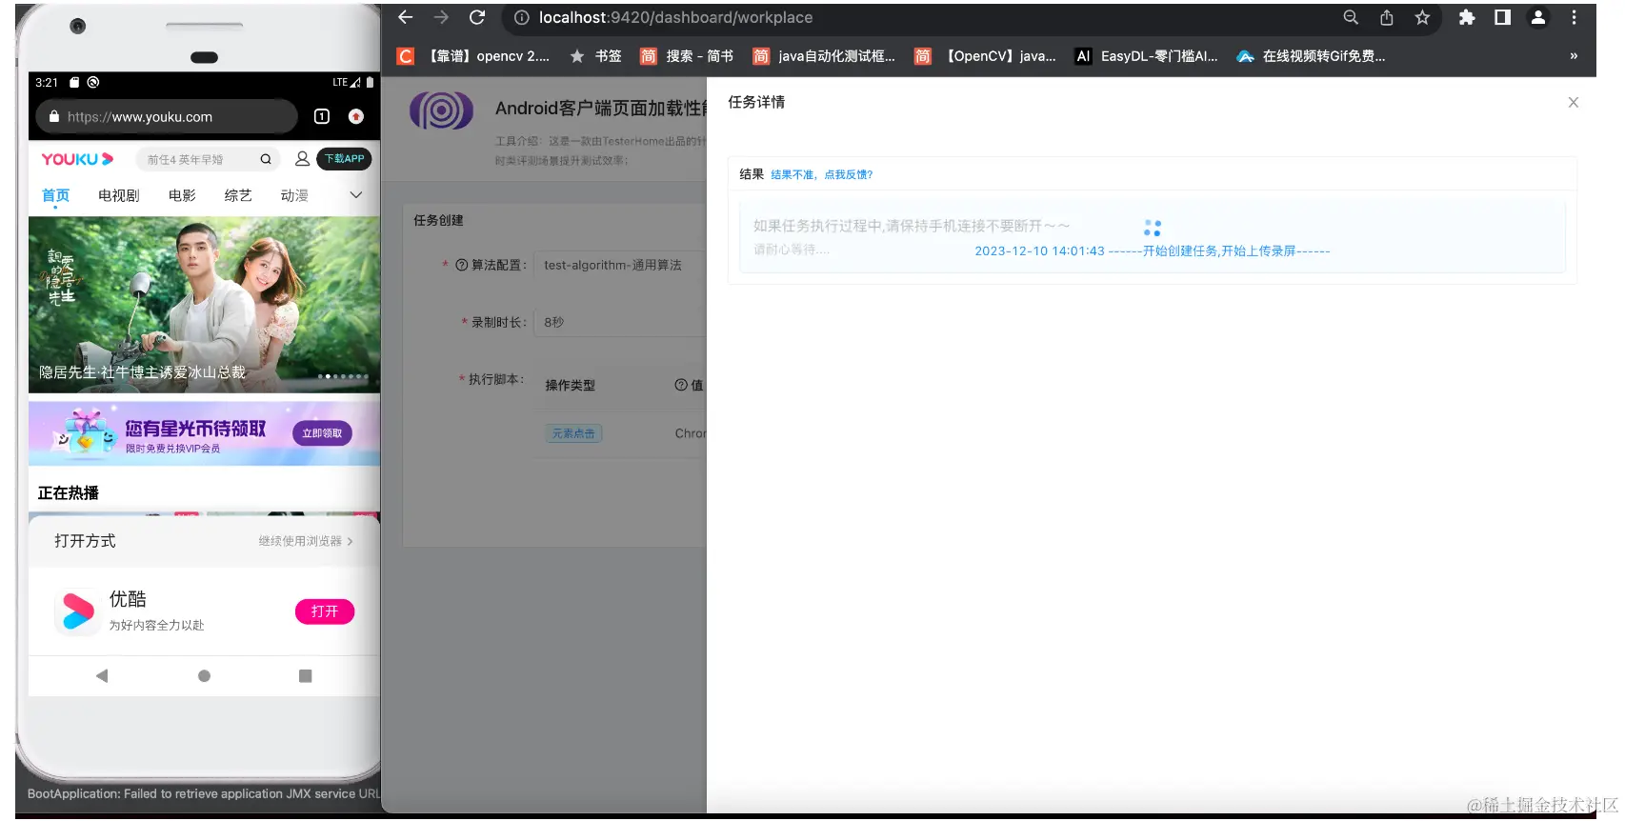This screenshot has height=821, width=1625.
Task: Click the phone URL bar www.youku.com
Action: pos(167,116)
